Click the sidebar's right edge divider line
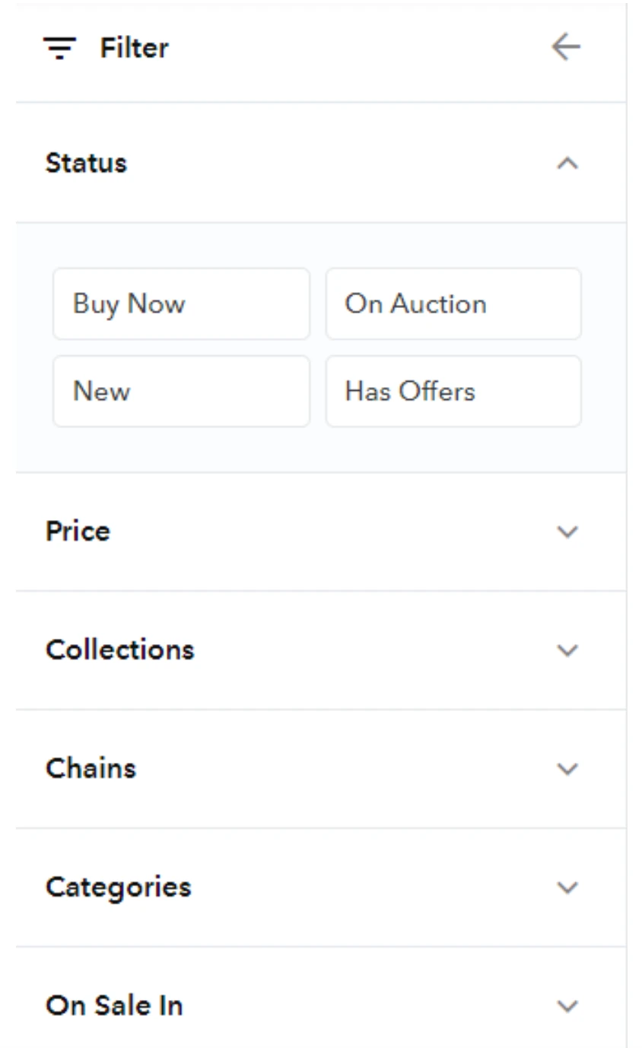Viewport: 642px width, 1048px height. [627, 524]
